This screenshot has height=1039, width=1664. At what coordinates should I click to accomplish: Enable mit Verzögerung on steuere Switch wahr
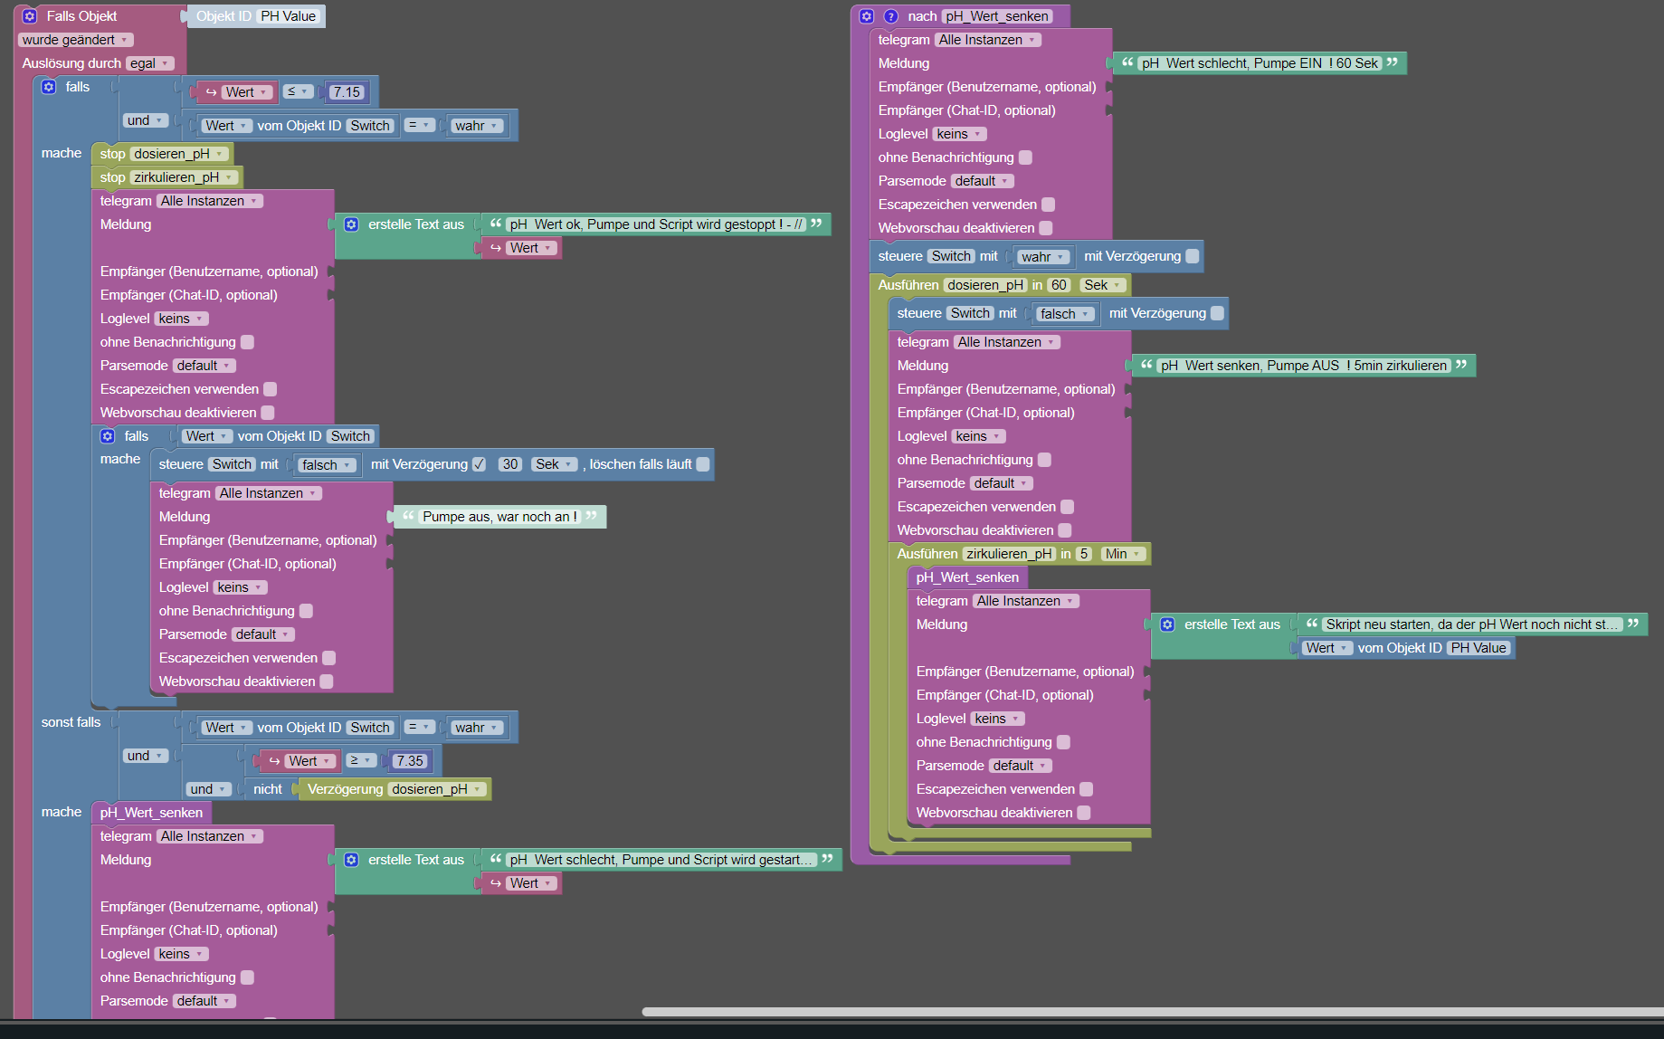pos(1193,256)
